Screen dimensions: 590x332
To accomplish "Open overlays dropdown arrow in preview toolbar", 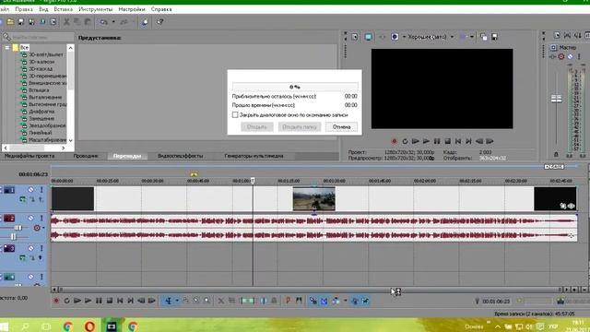I will click(472, 37).
